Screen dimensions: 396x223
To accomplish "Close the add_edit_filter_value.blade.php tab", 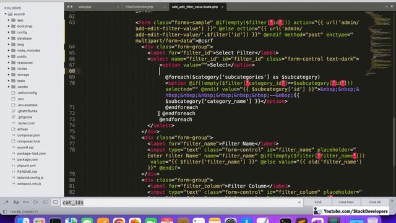I will (x=222, y=7).
